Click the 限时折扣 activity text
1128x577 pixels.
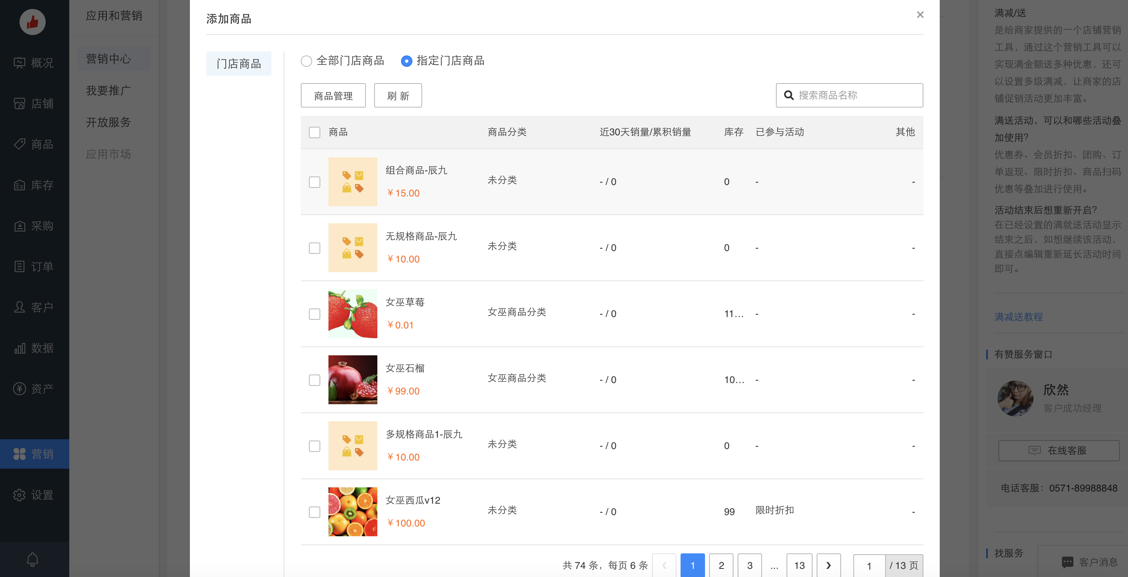(775, 510)
